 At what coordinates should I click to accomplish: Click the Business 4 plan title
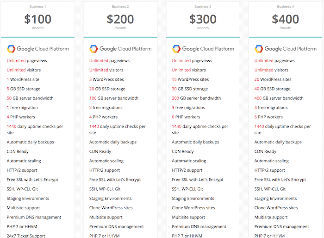click(x=286, y=6)
